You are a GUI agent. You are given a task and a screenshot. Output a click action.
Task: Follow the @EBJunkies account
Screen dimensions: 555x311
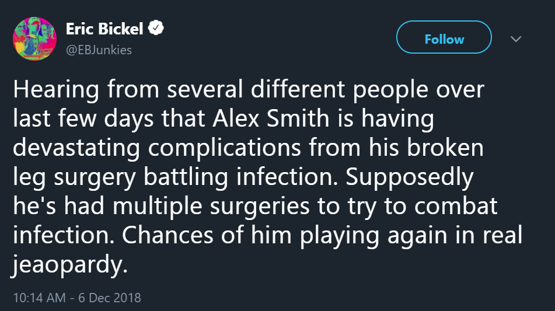[444, 37]
